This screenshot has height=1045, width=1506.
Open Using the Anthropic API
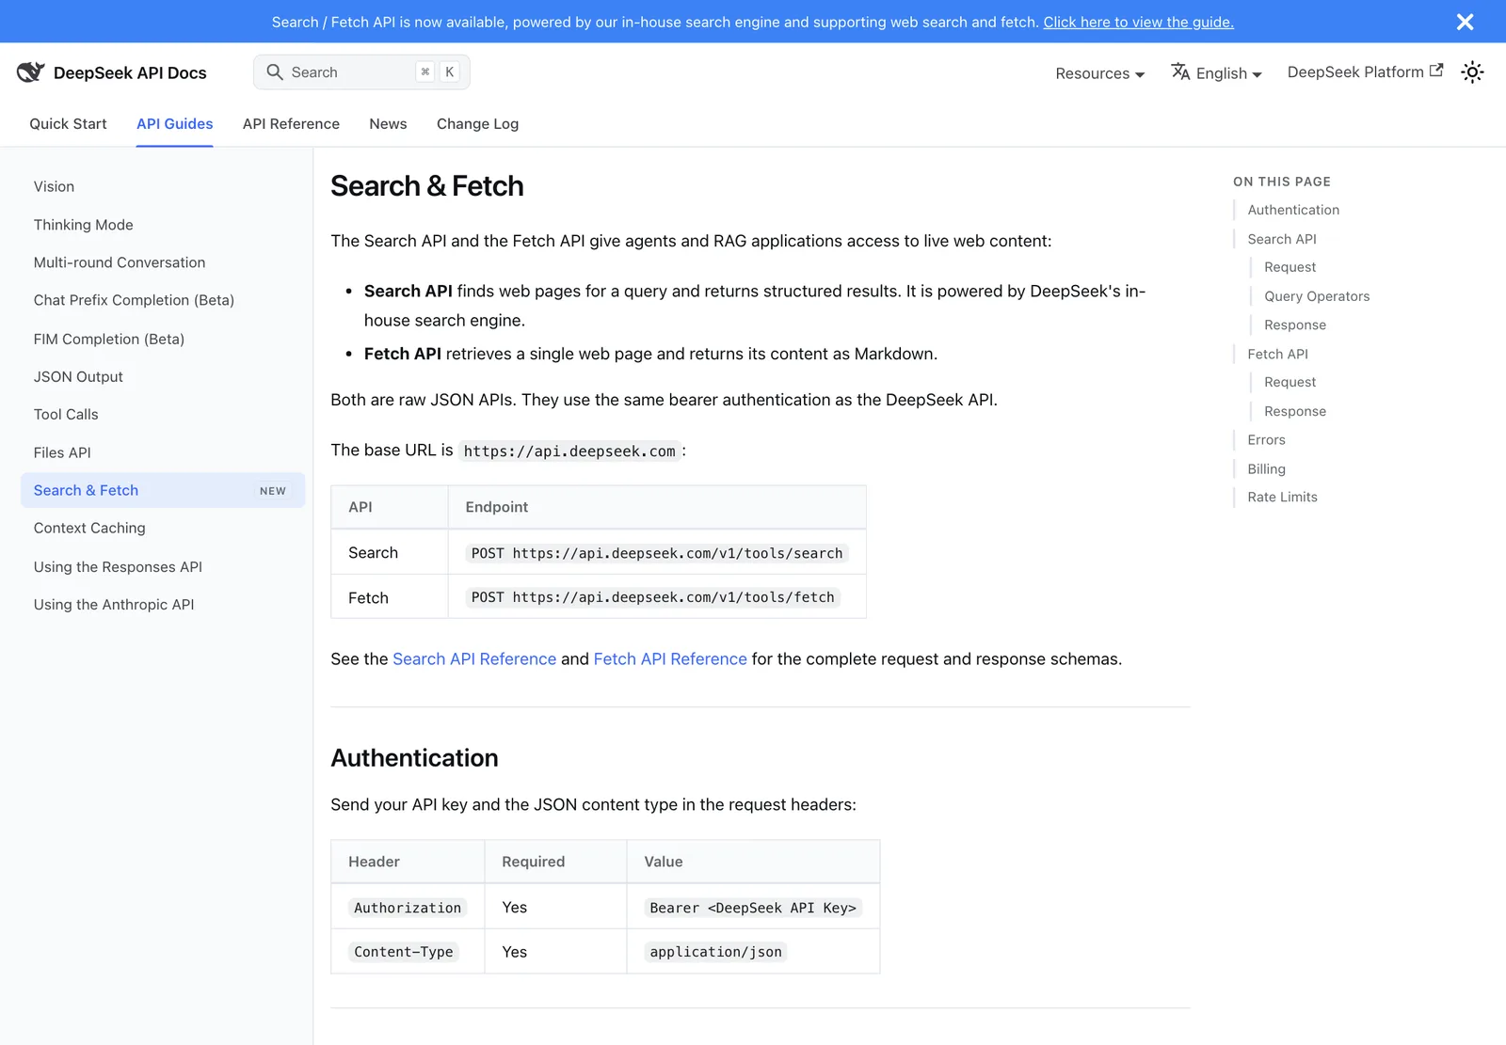coord(114,605)
